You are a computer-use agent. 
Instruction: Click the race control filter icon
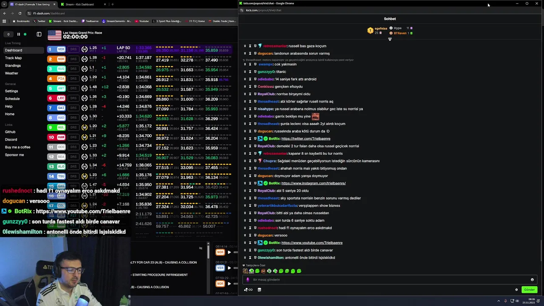click(201, 248)
